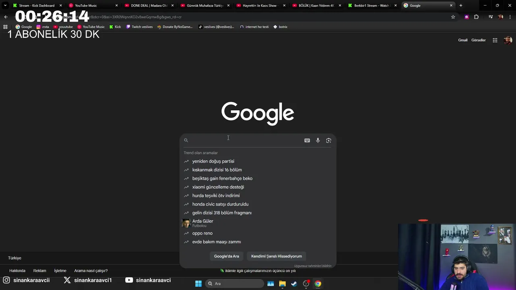Open the Hakkında footer link
The height and width of the screenshot is (290, 516).
17,271
